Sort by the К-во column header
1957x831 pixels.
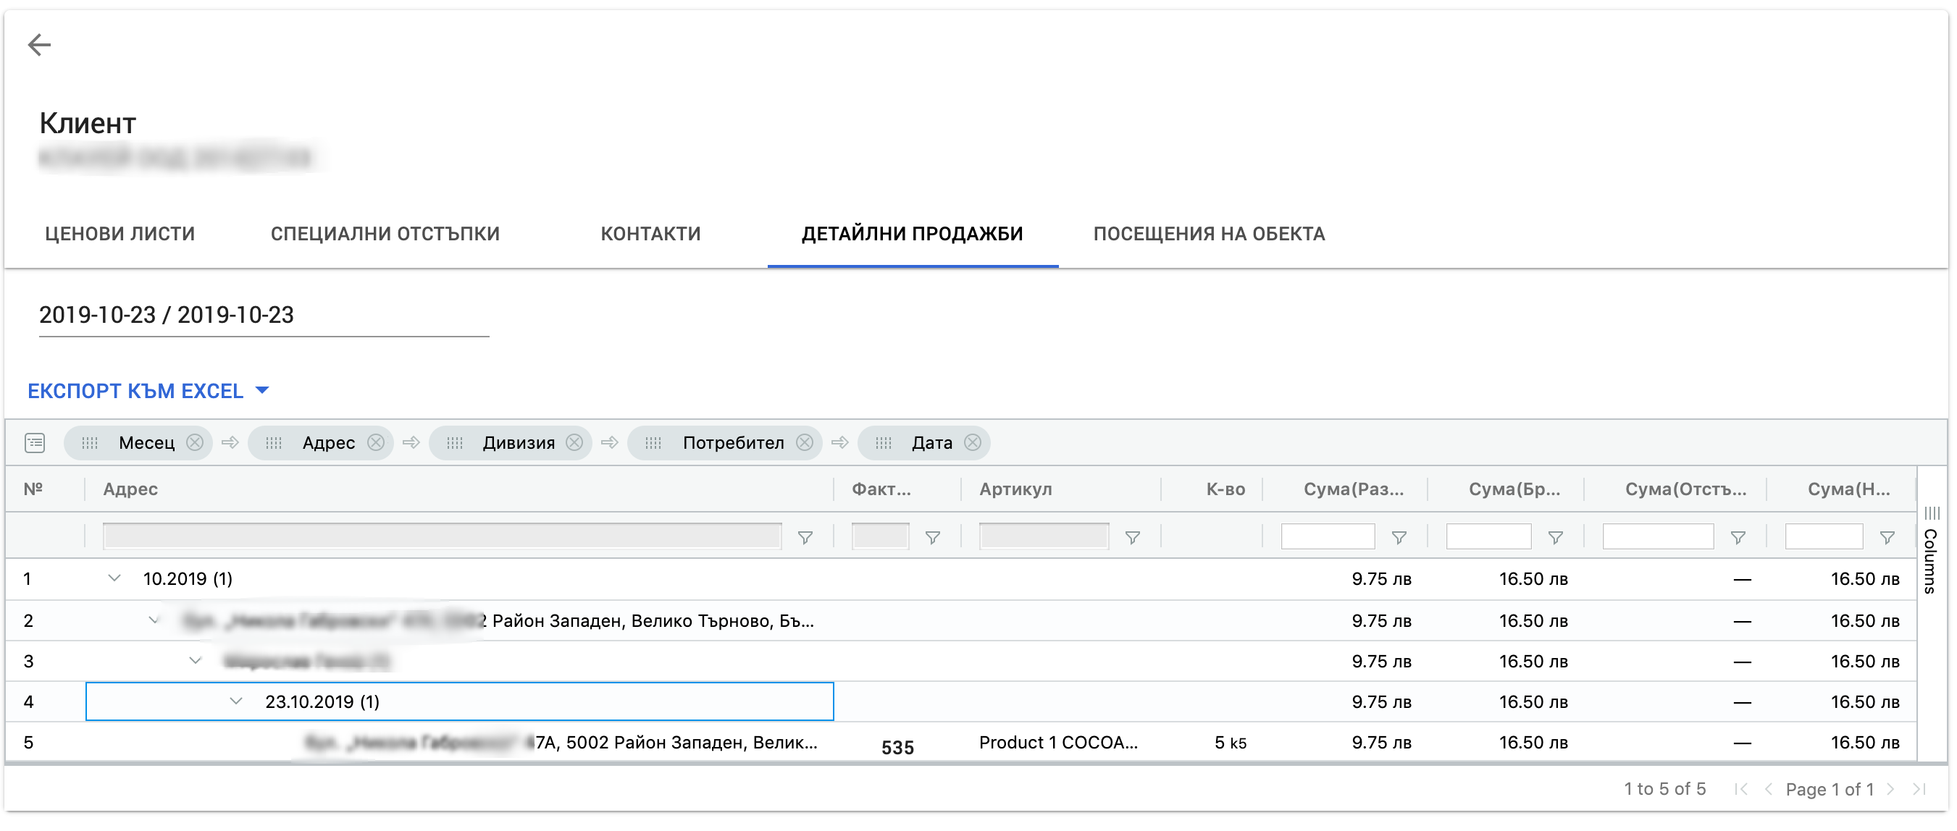click(x=1225, y=489)
